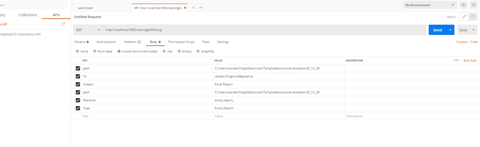Click the environment quick look eye icon
Image resolution: width=480 pixels, height=147 pixels.
pyautogui.click(x=463, y=5)
